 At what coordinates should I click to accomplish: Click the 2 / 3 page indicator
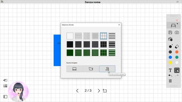click(88, 91)
